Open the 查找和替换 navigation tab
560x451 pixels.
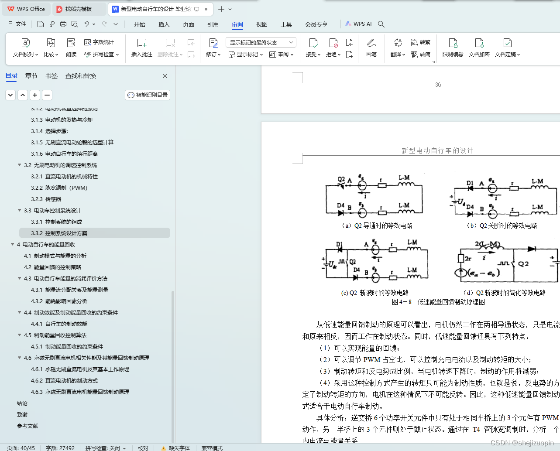point(81,76)
